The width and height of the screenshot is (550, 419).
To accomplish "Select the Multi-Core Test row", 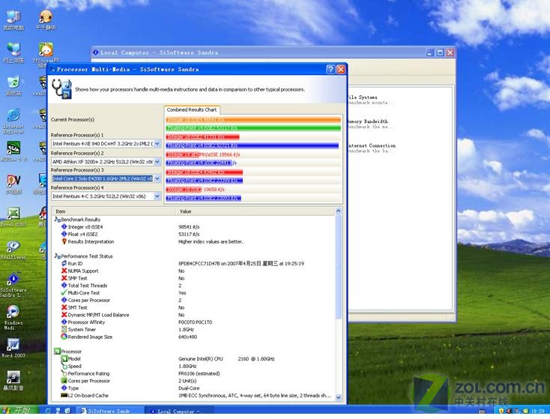I will [193, 292].
